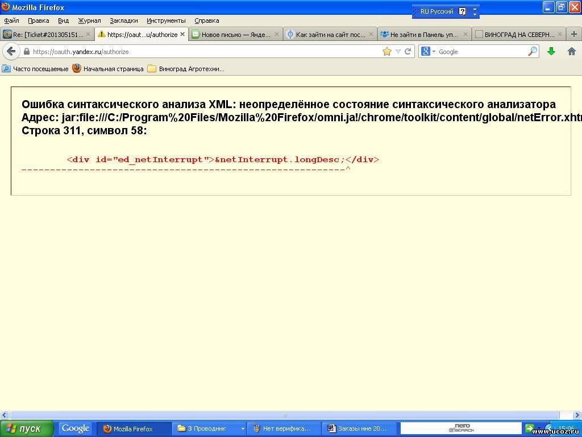Open the Журнал menu

coord(89,20)
